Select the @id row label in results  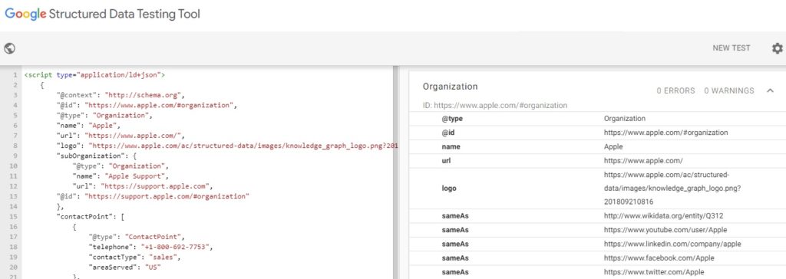[x=448, y=133]
